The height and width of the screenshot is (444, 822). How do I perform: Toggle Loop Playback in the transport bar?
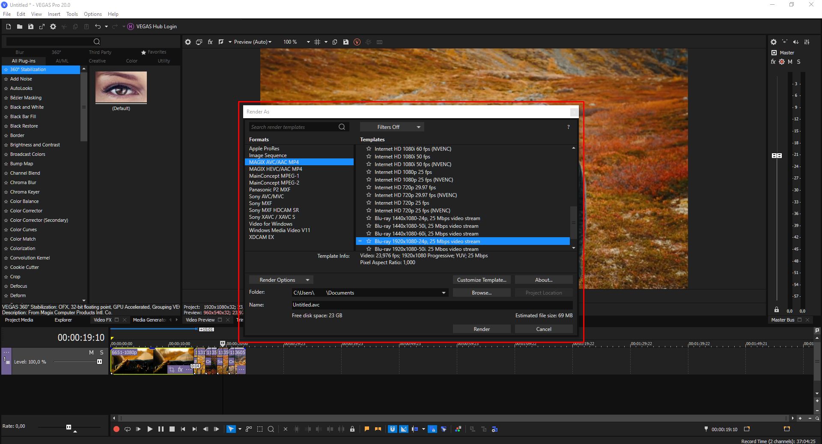[x=128, y=429]
